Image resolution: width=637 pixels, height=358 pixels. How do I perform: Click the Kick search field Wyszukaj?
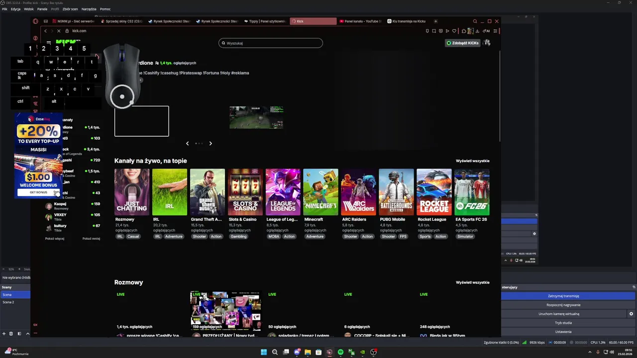[271, 43]
